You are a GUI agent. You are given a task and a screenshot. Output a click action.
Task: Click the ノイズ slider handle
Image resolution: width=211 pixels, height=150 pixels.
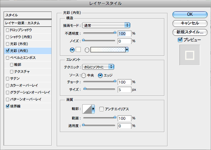pos(84,40)
